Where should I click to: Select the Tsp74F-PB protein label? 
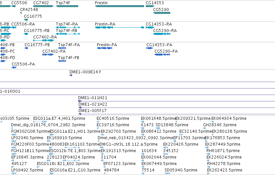point(69,57)
